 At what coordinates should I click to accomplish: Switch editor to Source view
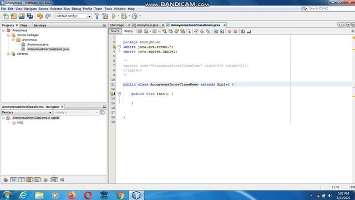pos(115,31)
